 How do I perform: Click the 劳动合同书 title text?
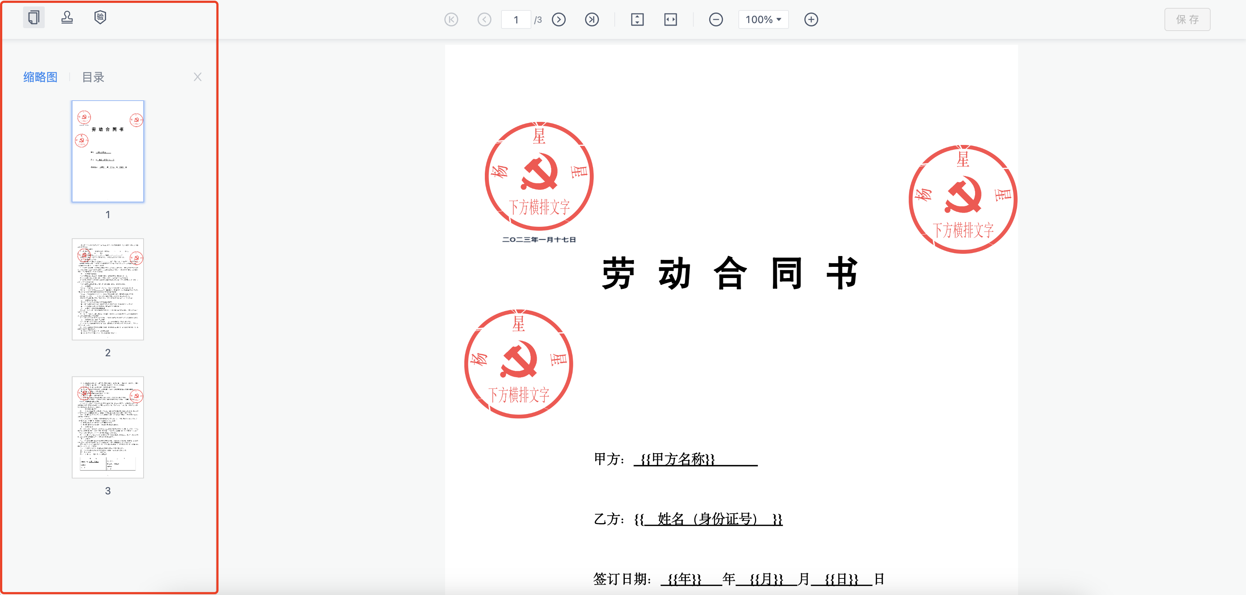731,273
